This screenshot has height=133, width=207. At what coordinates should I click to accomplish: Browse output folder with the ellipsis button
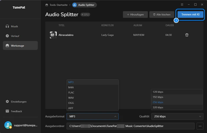(200, 126)
